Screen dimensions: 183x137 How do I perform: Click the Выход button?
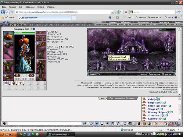178,22
